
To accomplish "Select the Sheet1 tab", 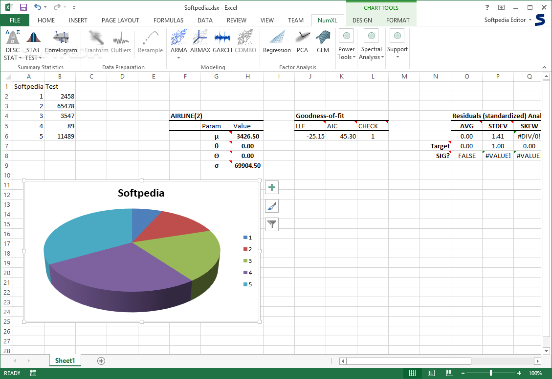I will [x=65, y=361].
